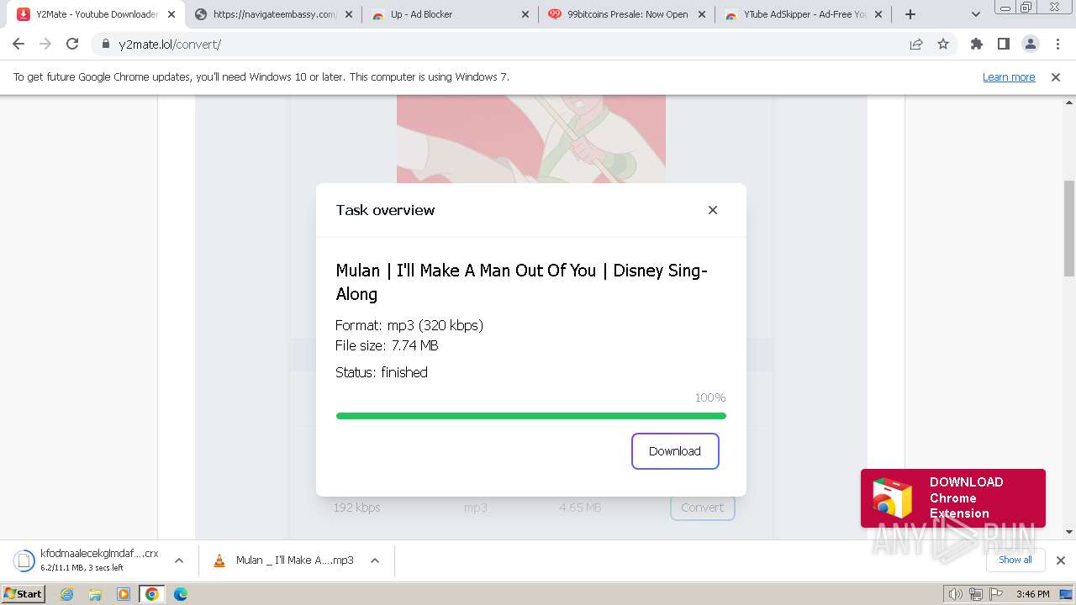Image resolution: width=1076 pixels, height=605 pixels.
Task: Close the 99bitcoins Presale tab
Action: [702, 14]
